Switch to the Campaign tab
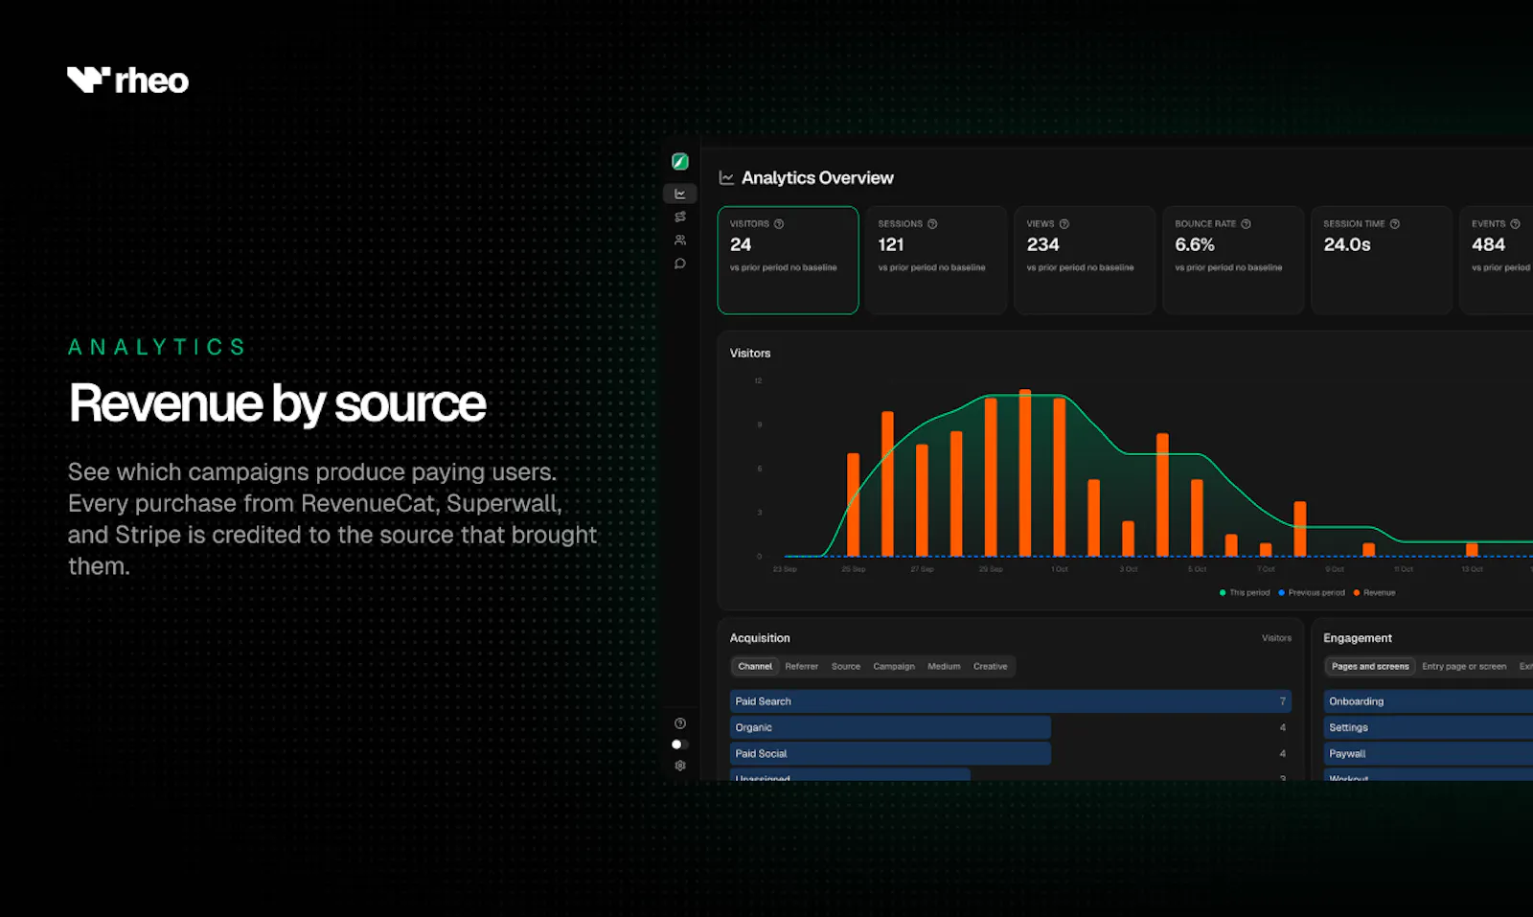This screenshot has width=1533, height=917. [894, 667]
